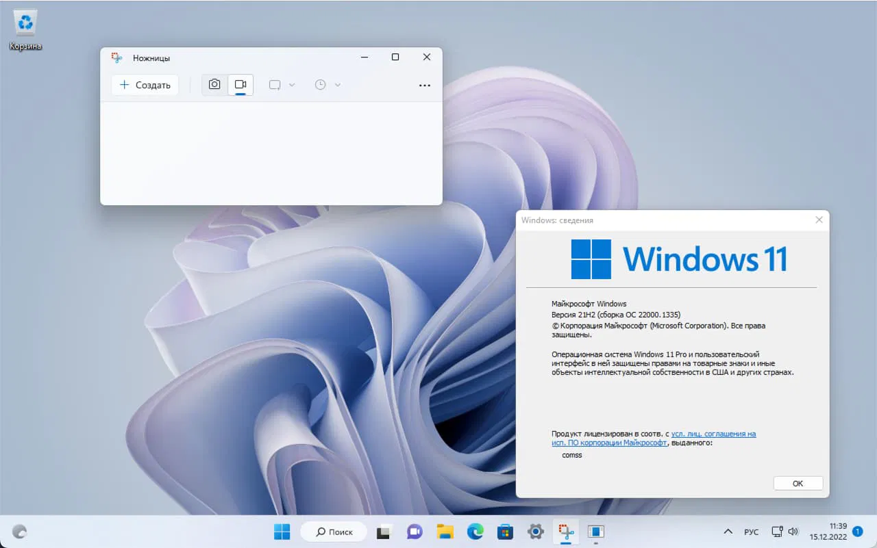Click the Майкрософт Windows text line
The width and height of the screenshot is (877, 548).
[x=589, y=304]
